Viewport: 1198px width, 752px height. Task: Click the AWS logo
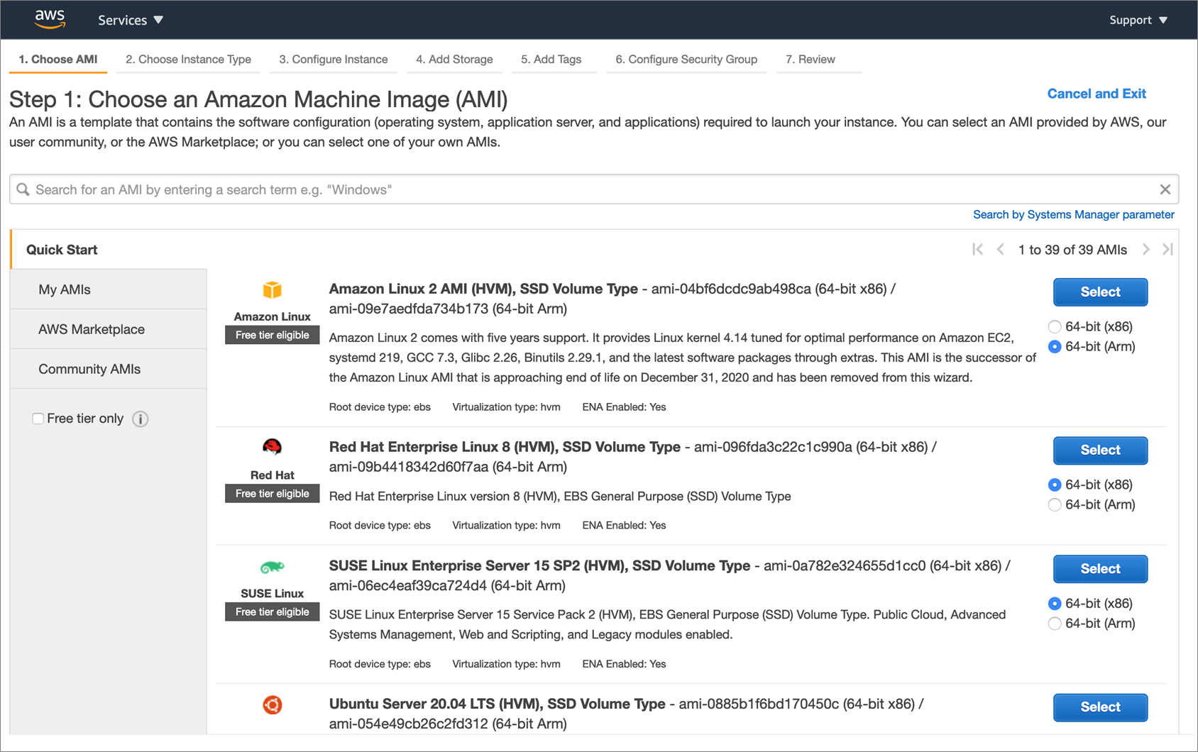click(48, 19)
